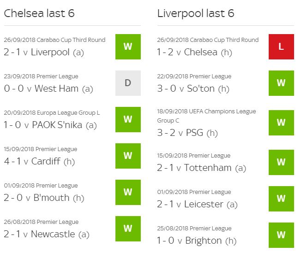The height and width of the screenshot is (258, 307).
Task: Click the 20/09/2018 Europa League Group L label
Action: [52, 113]
